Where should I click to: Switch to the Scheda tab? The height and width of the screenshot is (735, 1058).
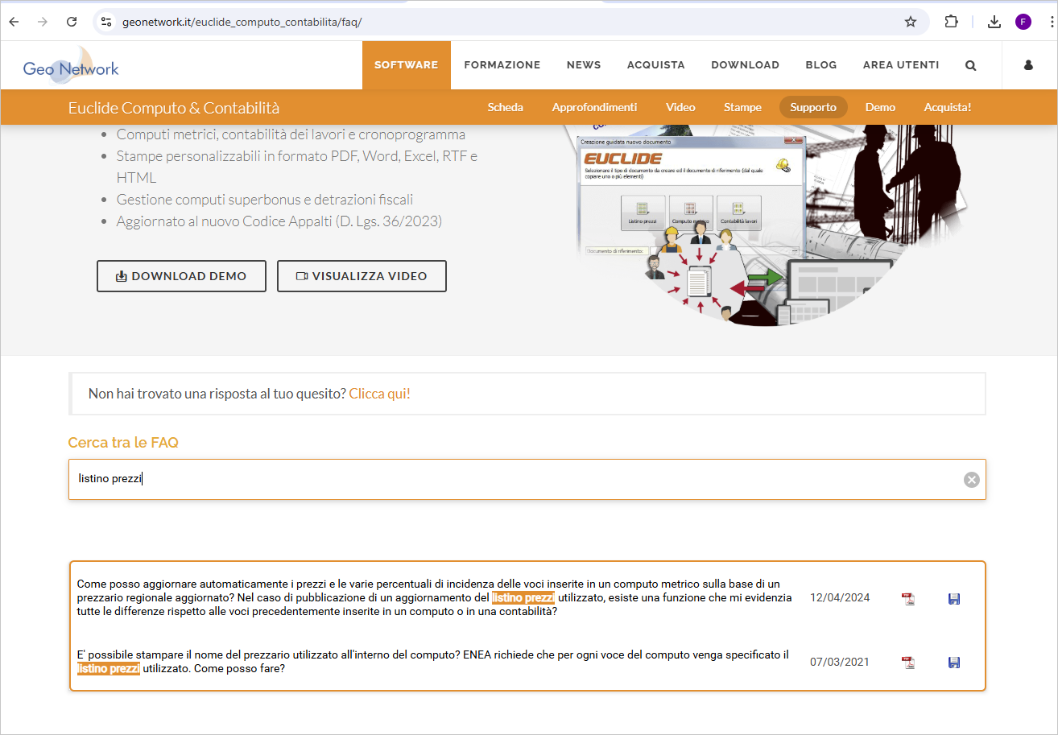(x=505, y=107)
